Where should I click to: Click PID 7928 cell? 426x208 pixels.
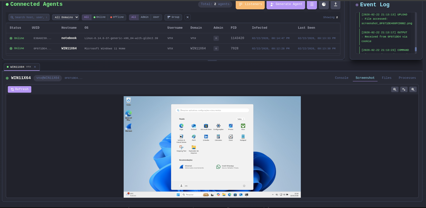234,48
